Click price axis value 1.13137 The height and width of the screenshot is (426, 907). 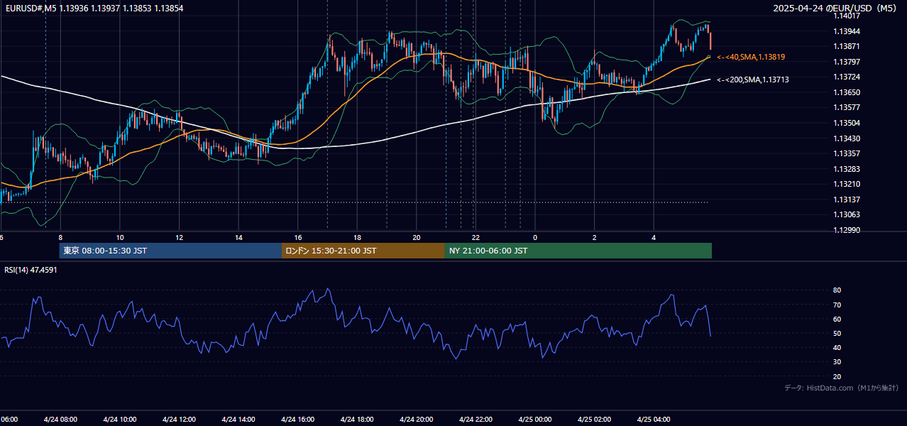click(846, 200)
